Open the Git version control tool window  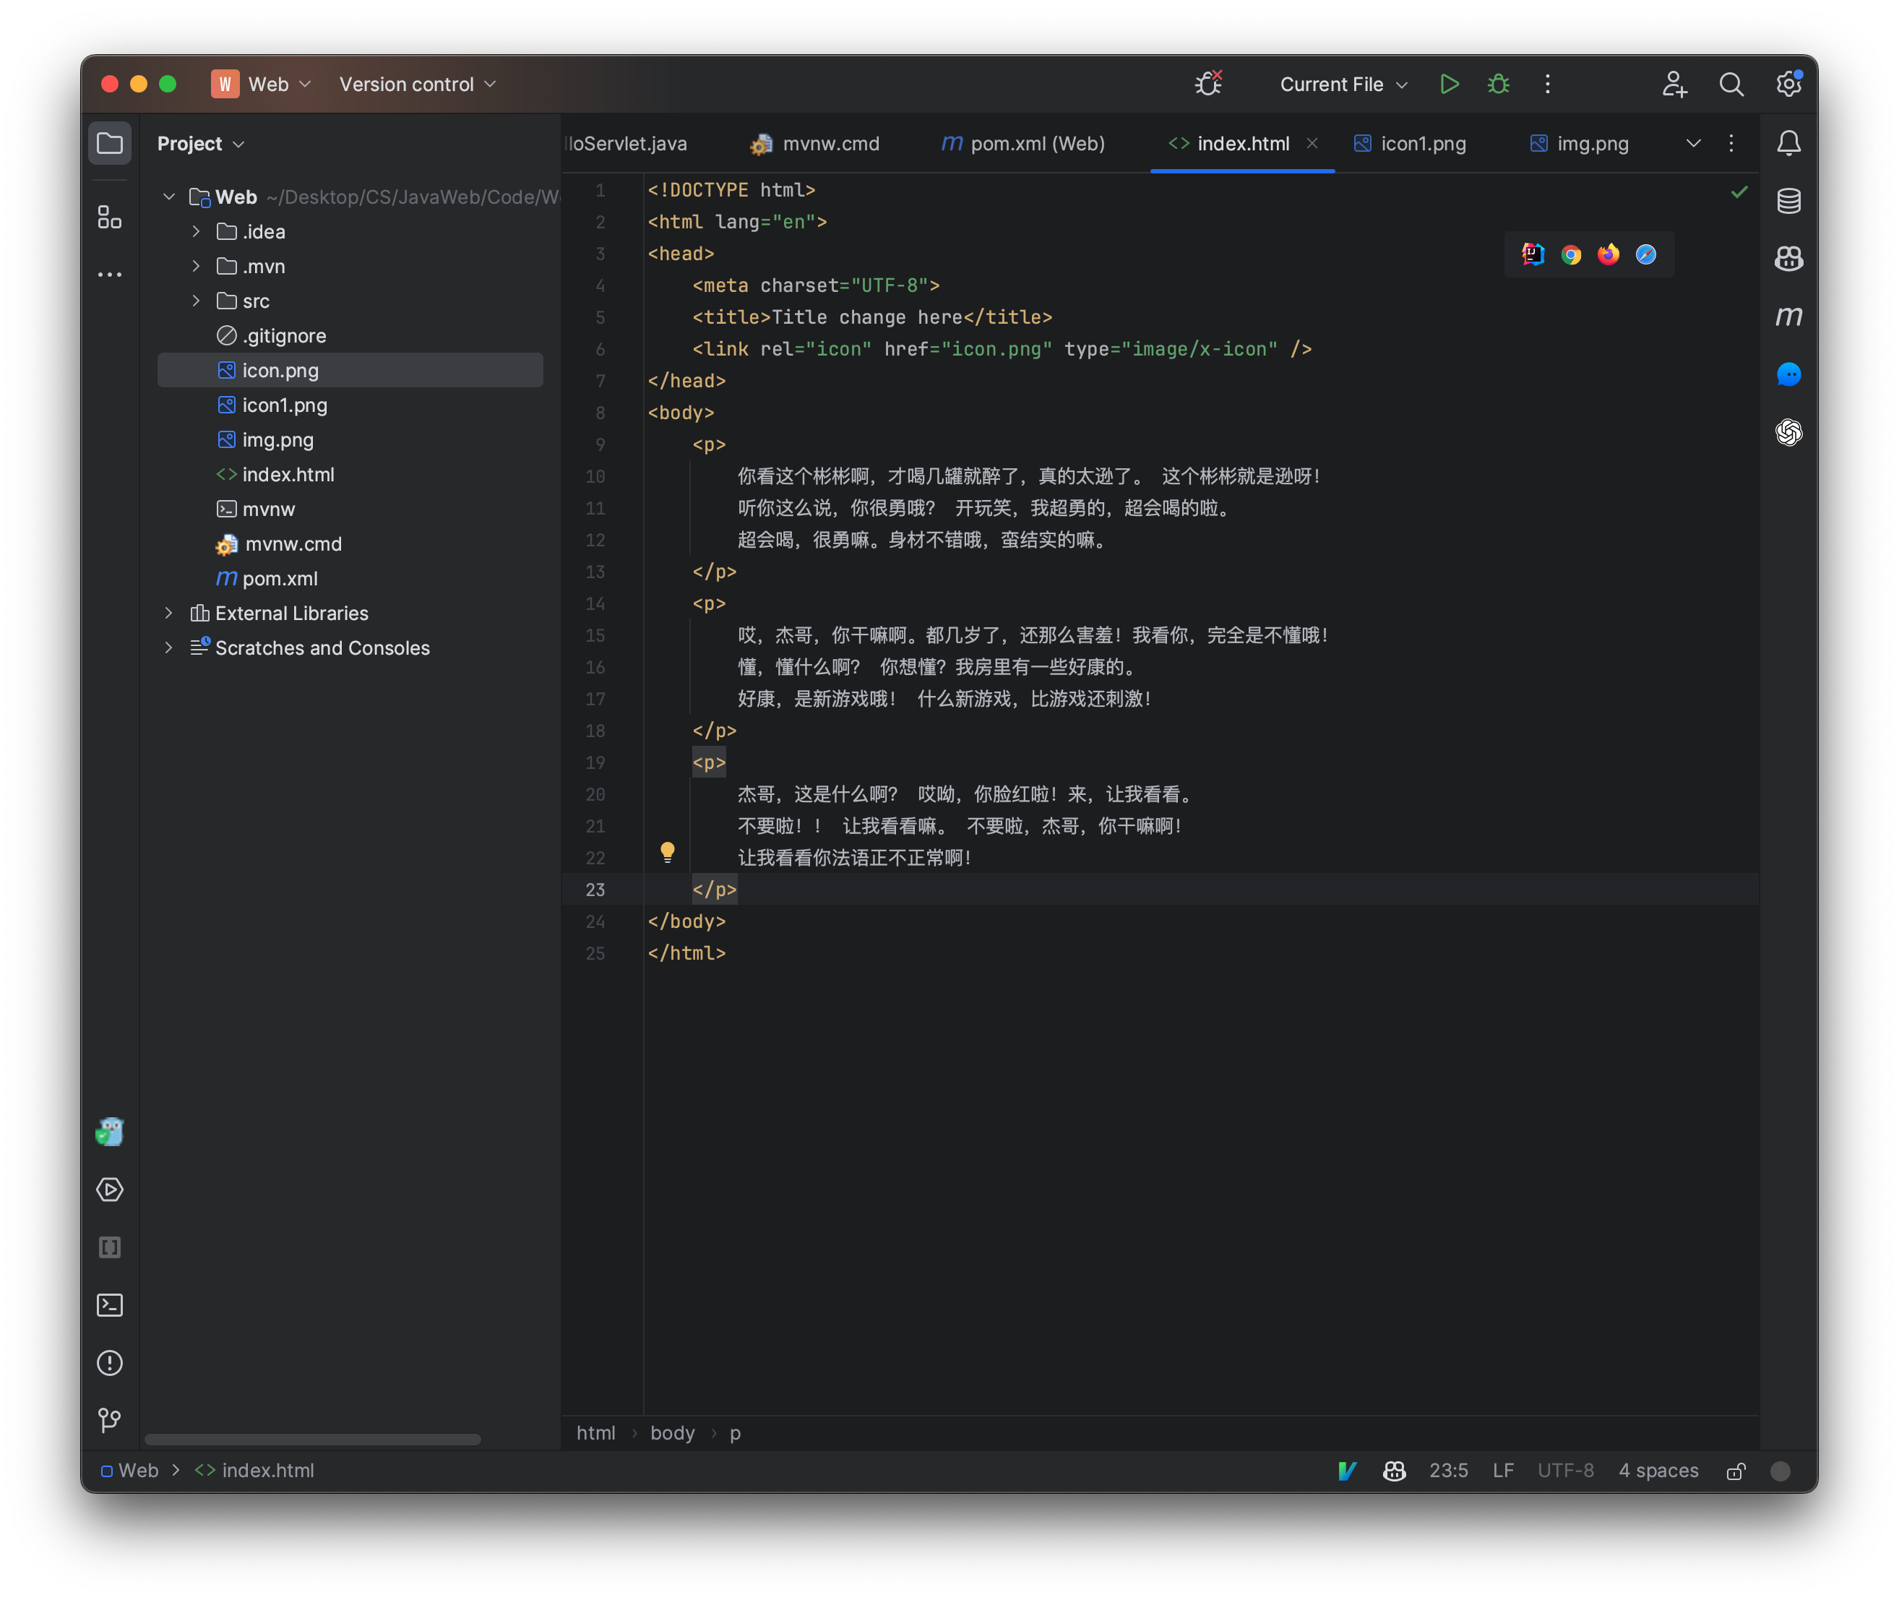tap(110, 1419)
